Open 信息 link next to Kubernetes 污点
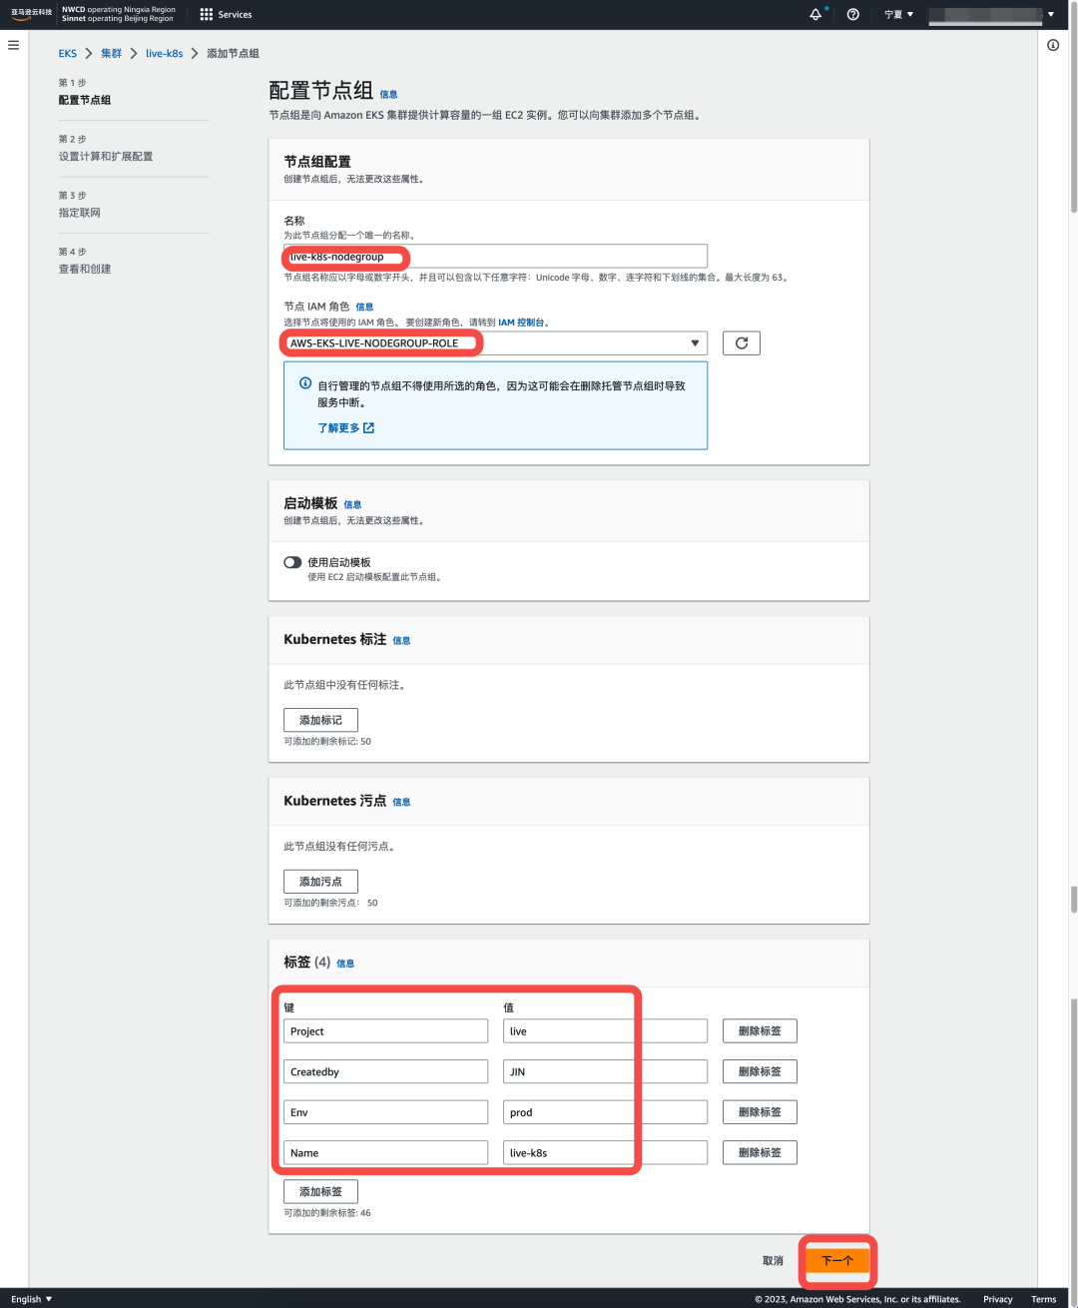The height and width of the screenshot is (1308, 1078). point(401,802)
